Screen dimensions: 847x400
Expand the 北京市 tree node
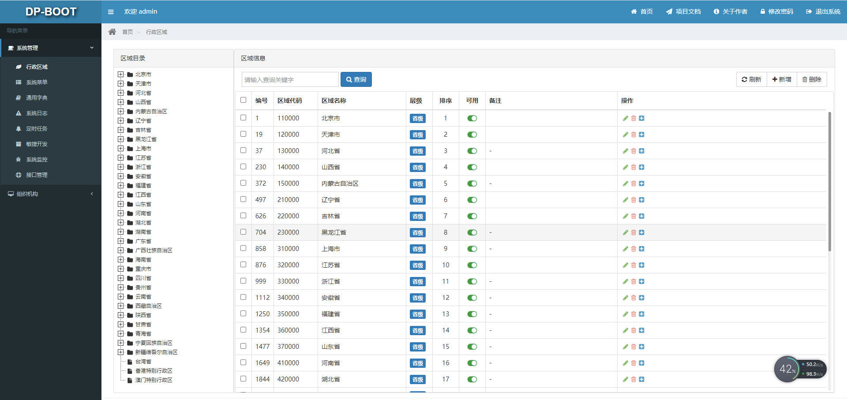coord(120,74)
